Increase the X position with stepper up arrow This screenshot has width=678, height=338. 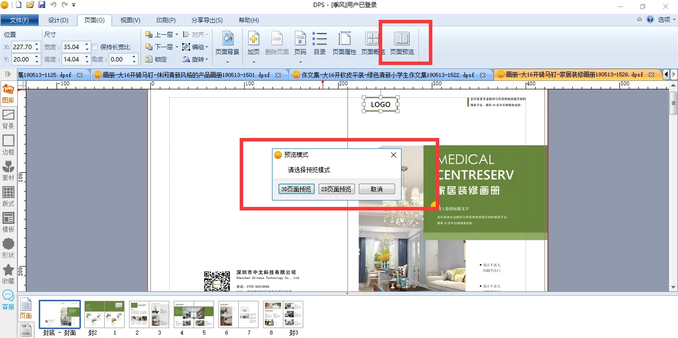click(x=37, y=44)
